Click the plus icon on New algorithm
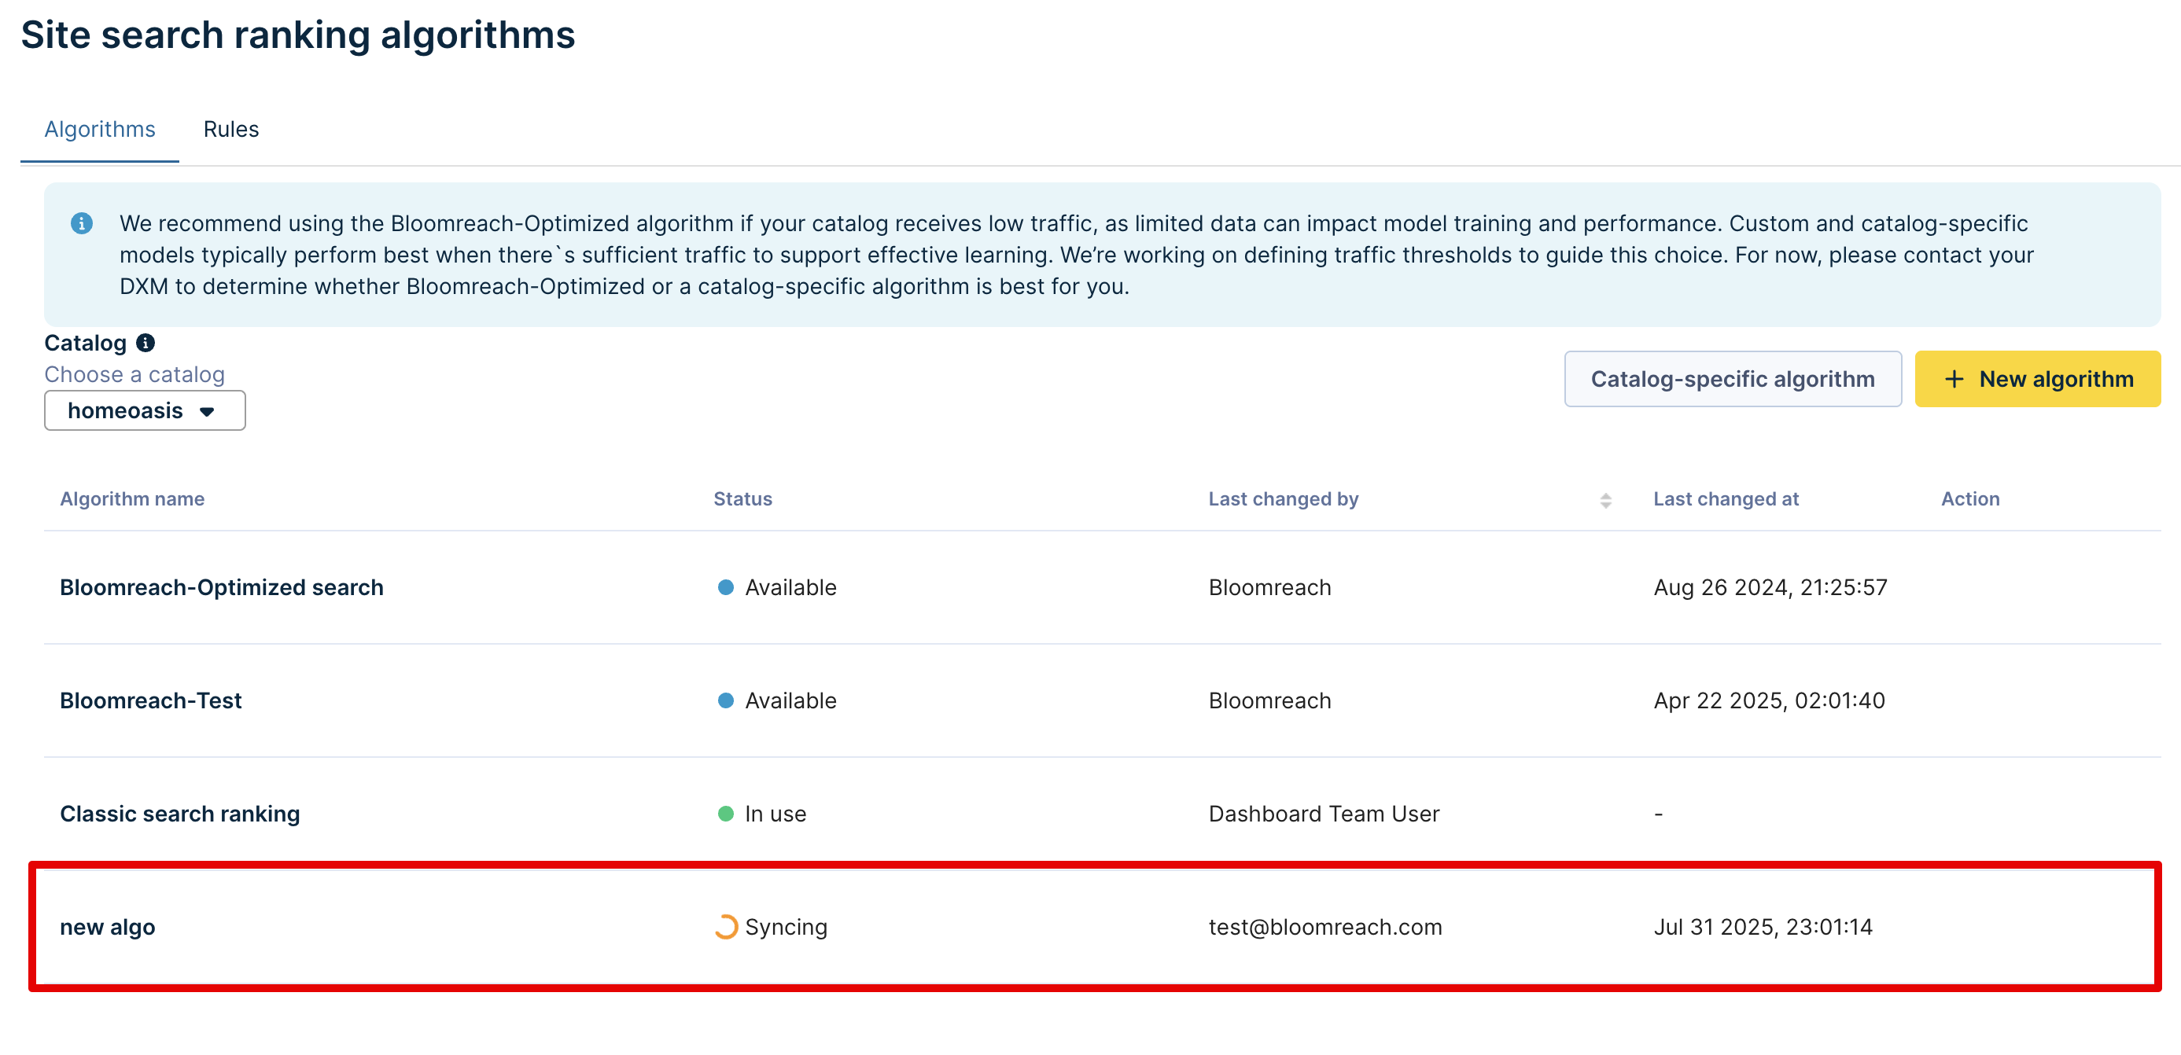 pos(1954,379)
